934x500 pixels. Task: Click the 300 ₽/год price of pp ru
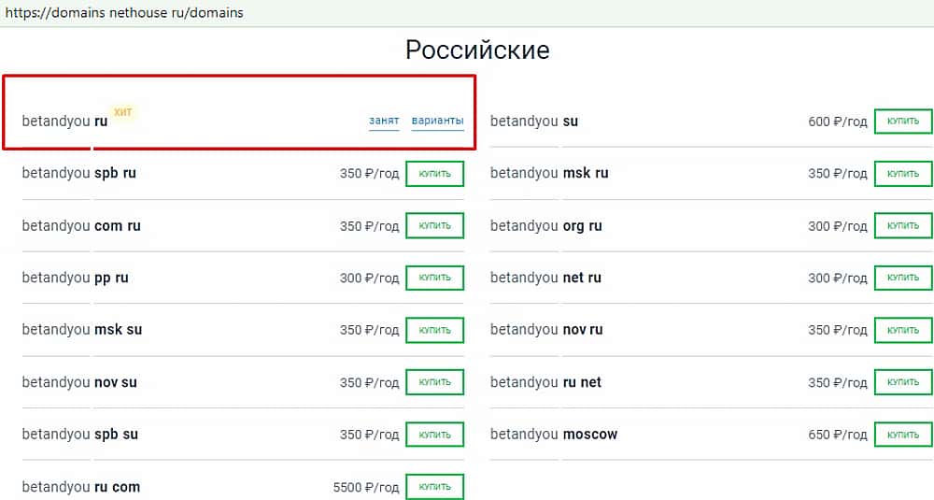point(369,279)
